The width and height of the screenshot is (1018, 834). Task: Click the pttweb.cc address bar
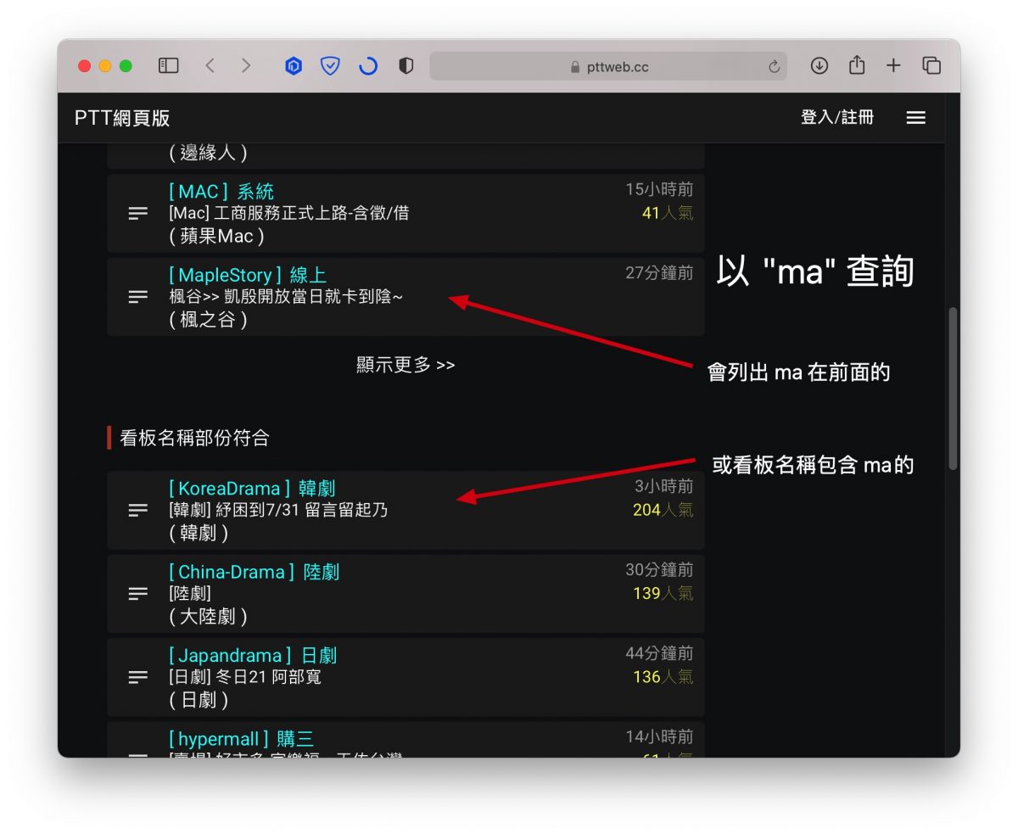click(607, 66)
